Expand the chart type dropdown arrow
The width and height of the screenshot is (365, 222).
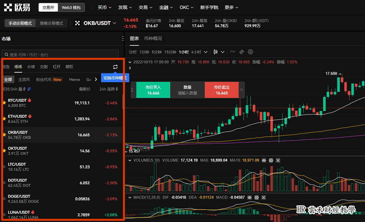tap(223, 52)
